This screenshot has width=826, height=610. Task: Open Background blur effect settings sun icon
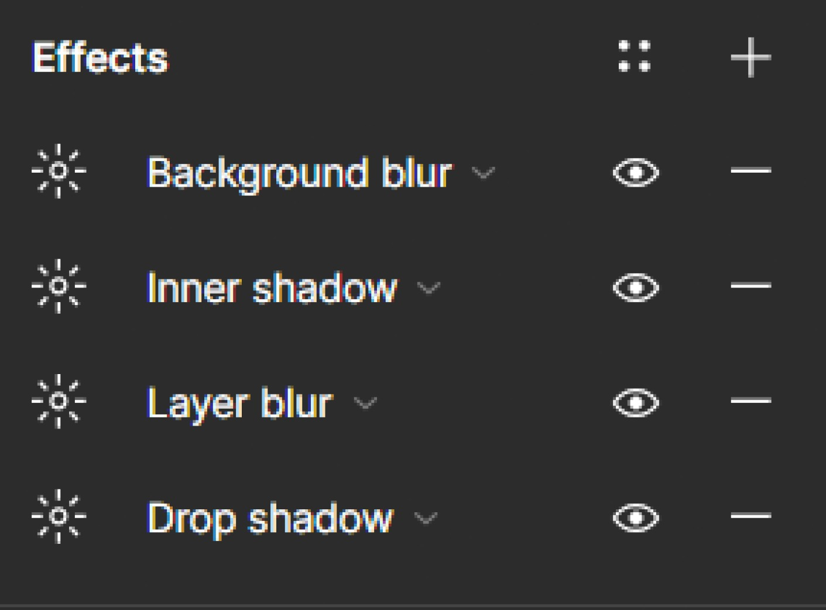[59, 171]
